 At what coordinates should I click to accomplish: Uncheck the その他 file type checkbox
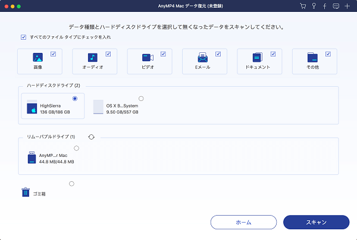[x=328, y=54]
